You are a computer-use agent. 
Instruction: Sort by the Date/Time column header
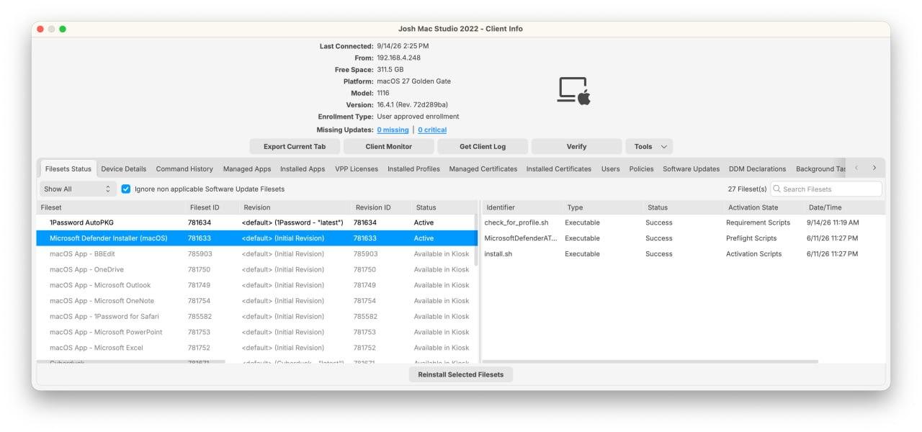tap(845, 207)
